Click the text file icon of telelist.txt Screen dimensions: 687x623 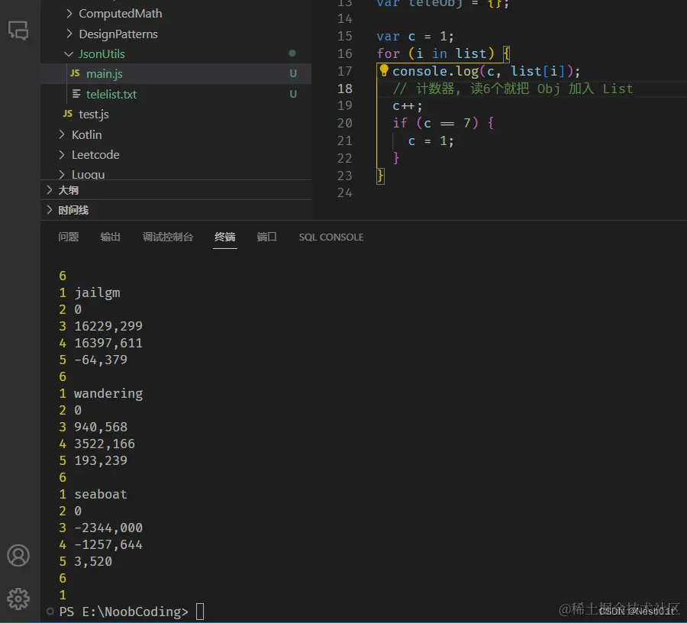click(76, 94)
